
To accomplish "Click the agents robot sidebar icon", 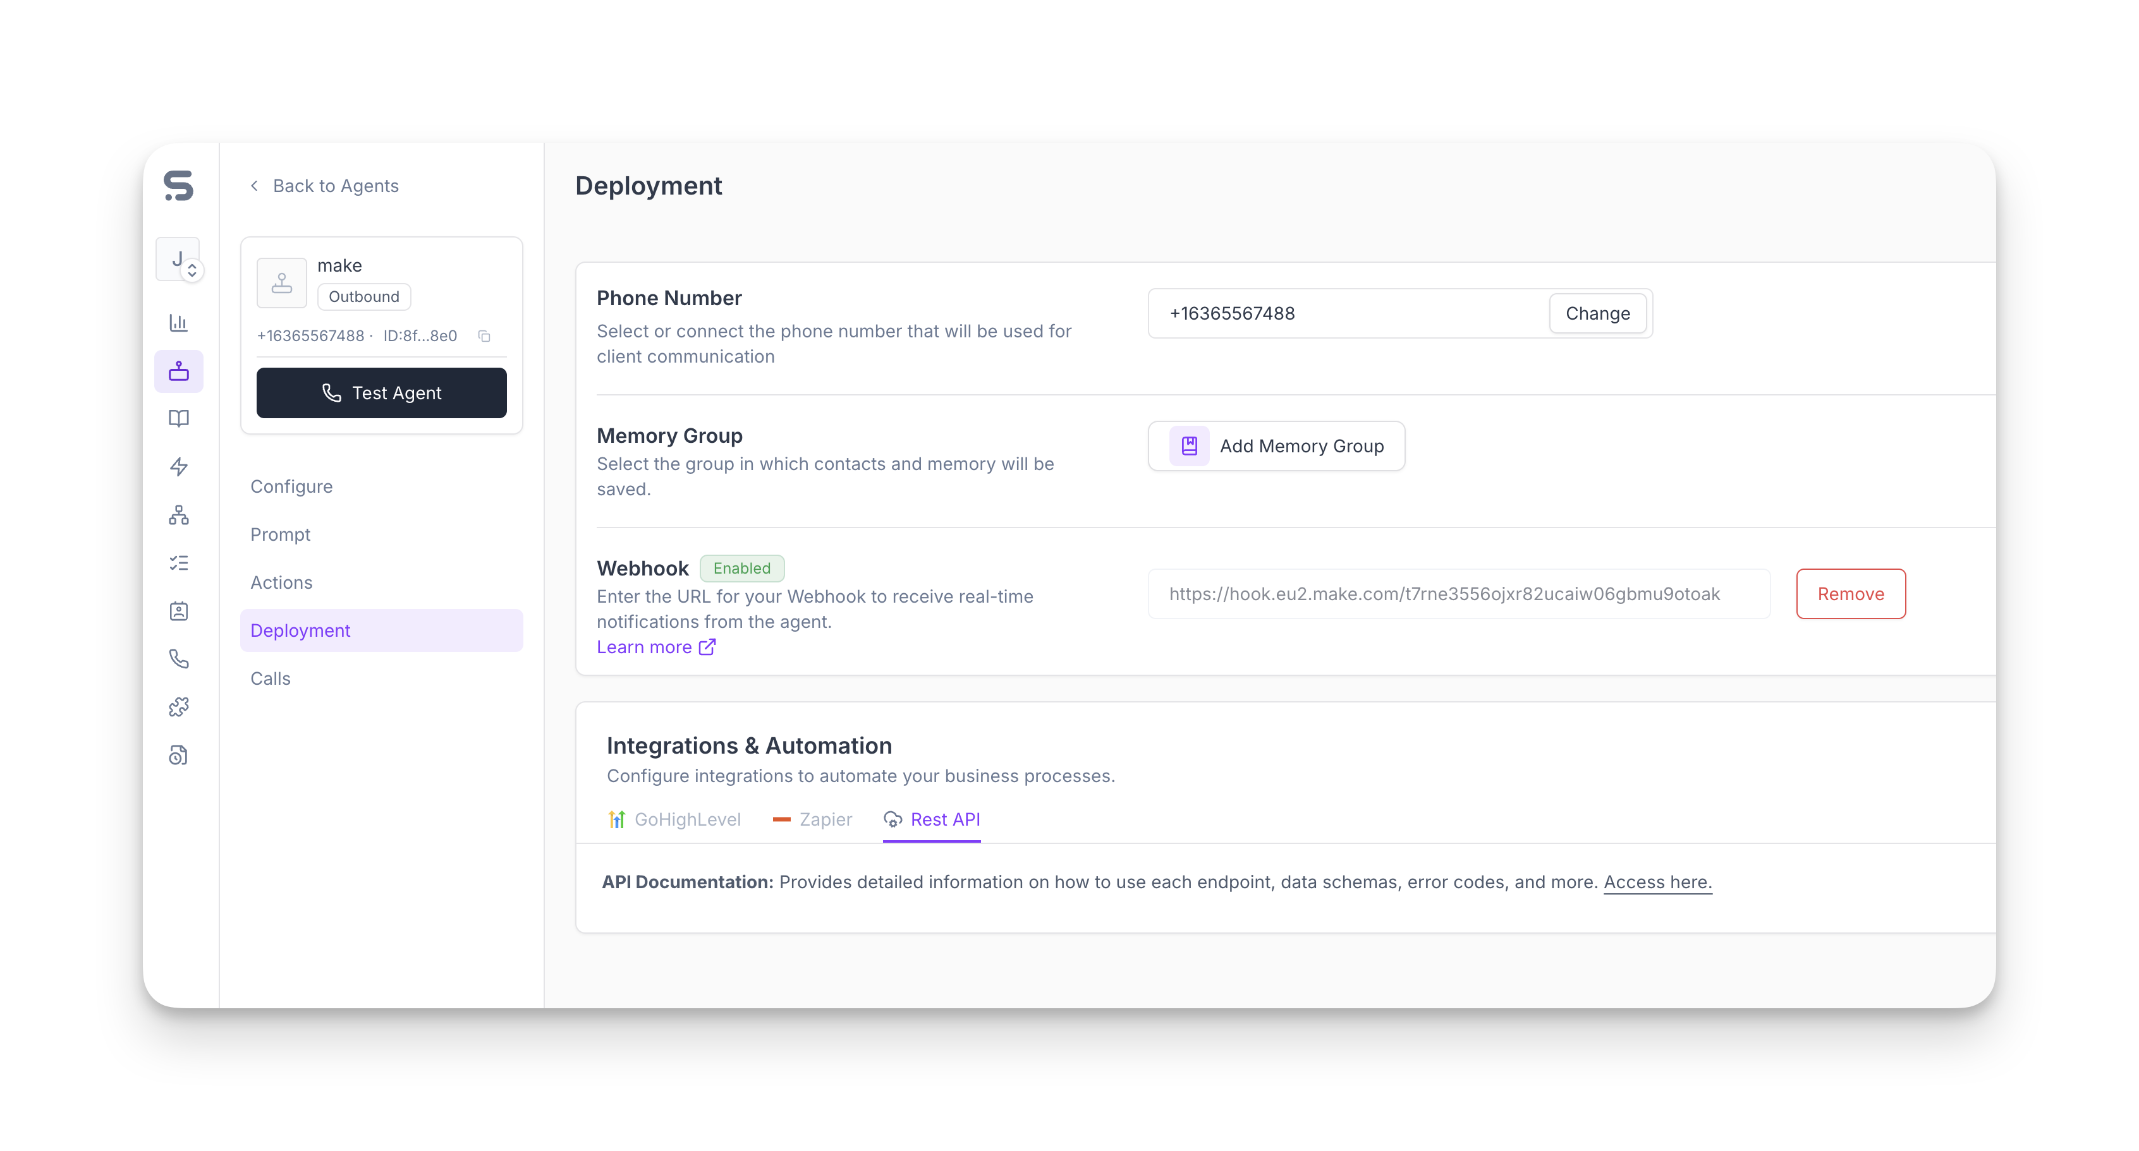I will point(178,371).
